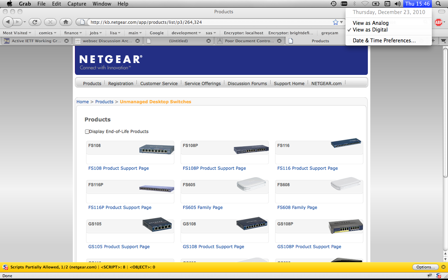Go to the browser Home page icon
The width and height of the screenshot is (448, 280).
click(66, 22)
